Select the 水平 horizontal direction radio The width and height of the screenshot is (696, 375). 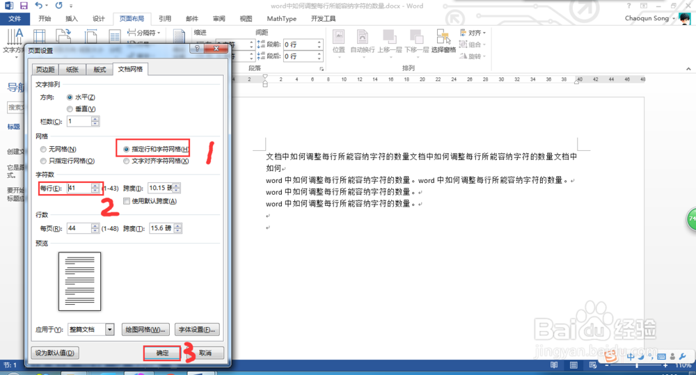click(x=70, y=97)
